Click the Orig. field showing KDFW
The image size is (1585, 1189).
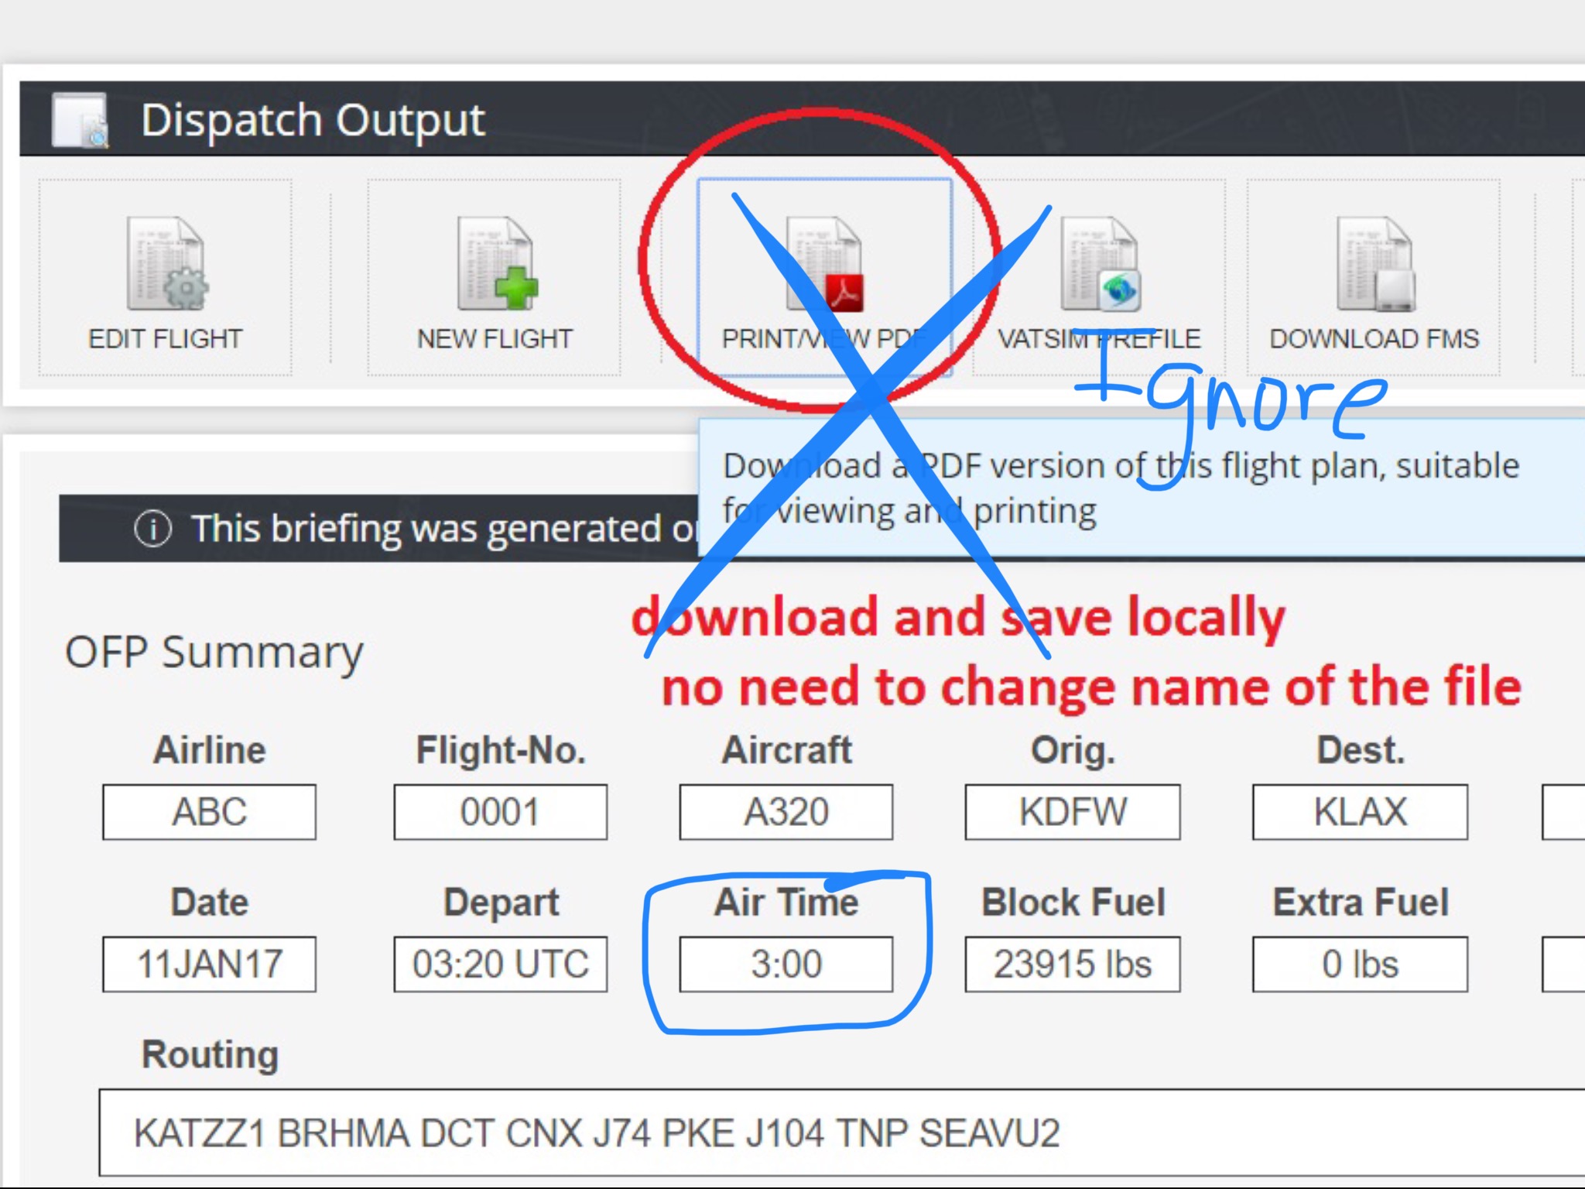point(1072,812)
